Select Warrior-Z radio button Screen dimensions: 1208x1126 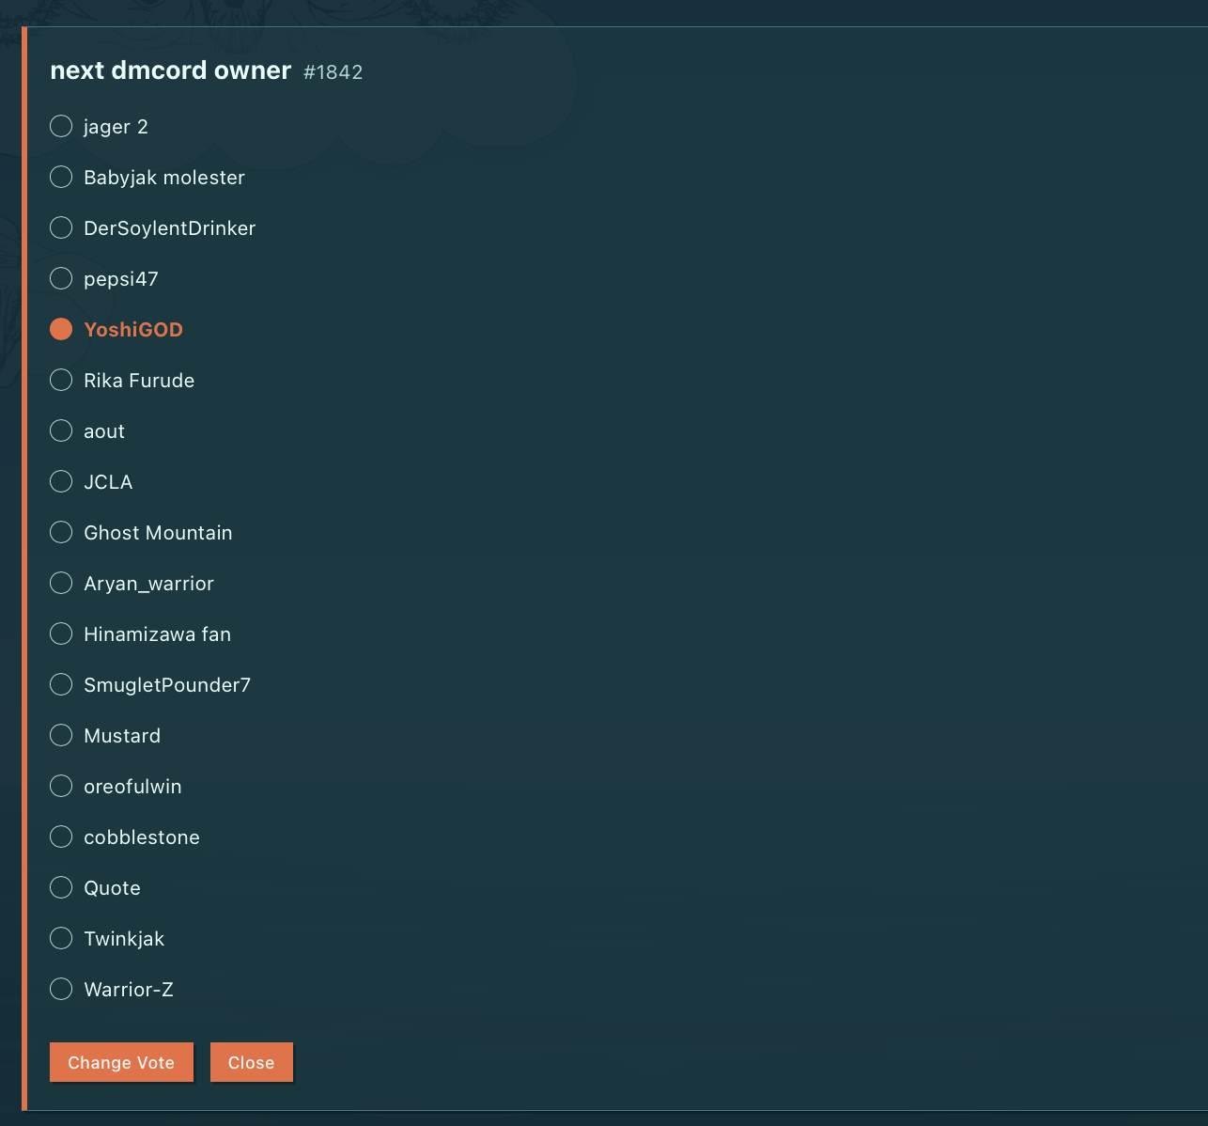(x=61, y=989)
